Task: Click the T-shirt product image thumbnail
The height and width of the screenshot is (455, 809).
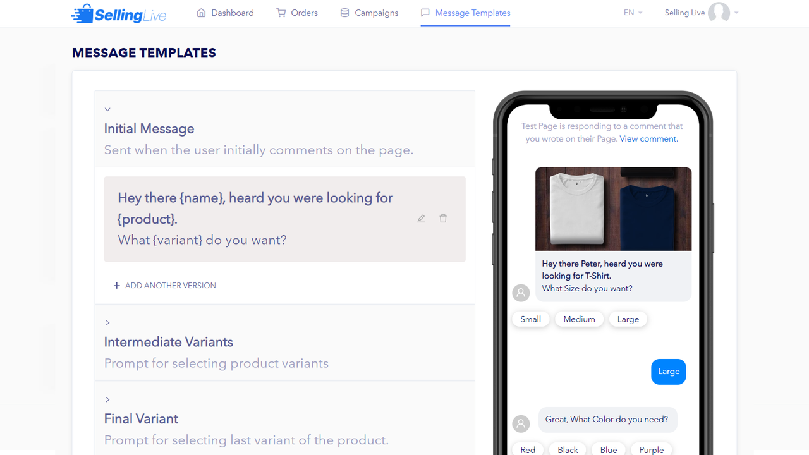Action: [x=613, y=209]
